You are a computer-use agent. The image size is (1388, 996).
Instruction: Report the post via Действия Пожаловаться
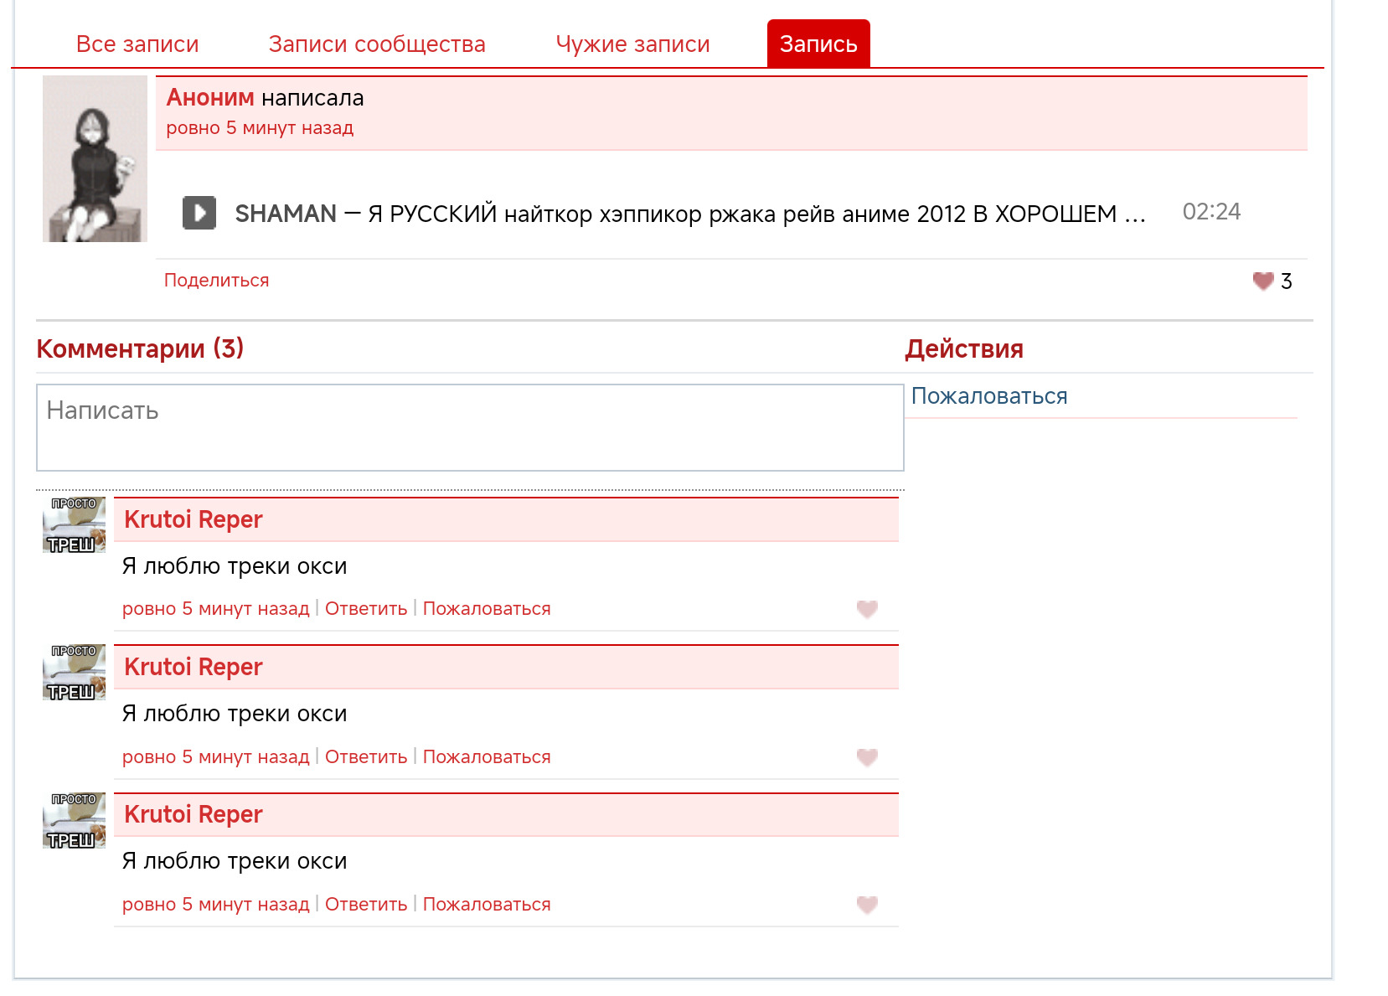click(988, 396)
